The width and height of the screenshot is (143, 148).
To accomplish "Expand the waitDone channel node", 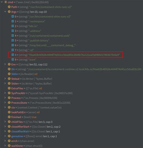I will [5, 146].
